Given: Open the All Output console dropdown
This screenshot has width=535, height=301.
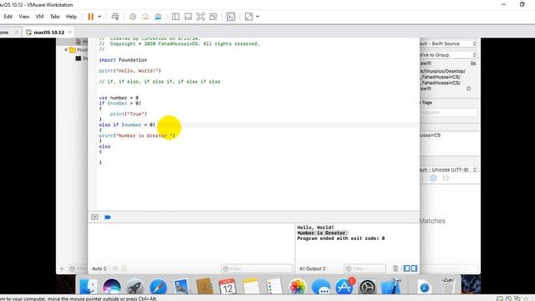Looking at the screenshot, I should [x=313, y=268].
